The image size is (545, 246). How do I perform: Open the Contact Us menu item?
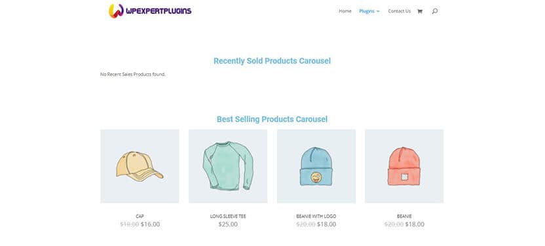[399, 11]
